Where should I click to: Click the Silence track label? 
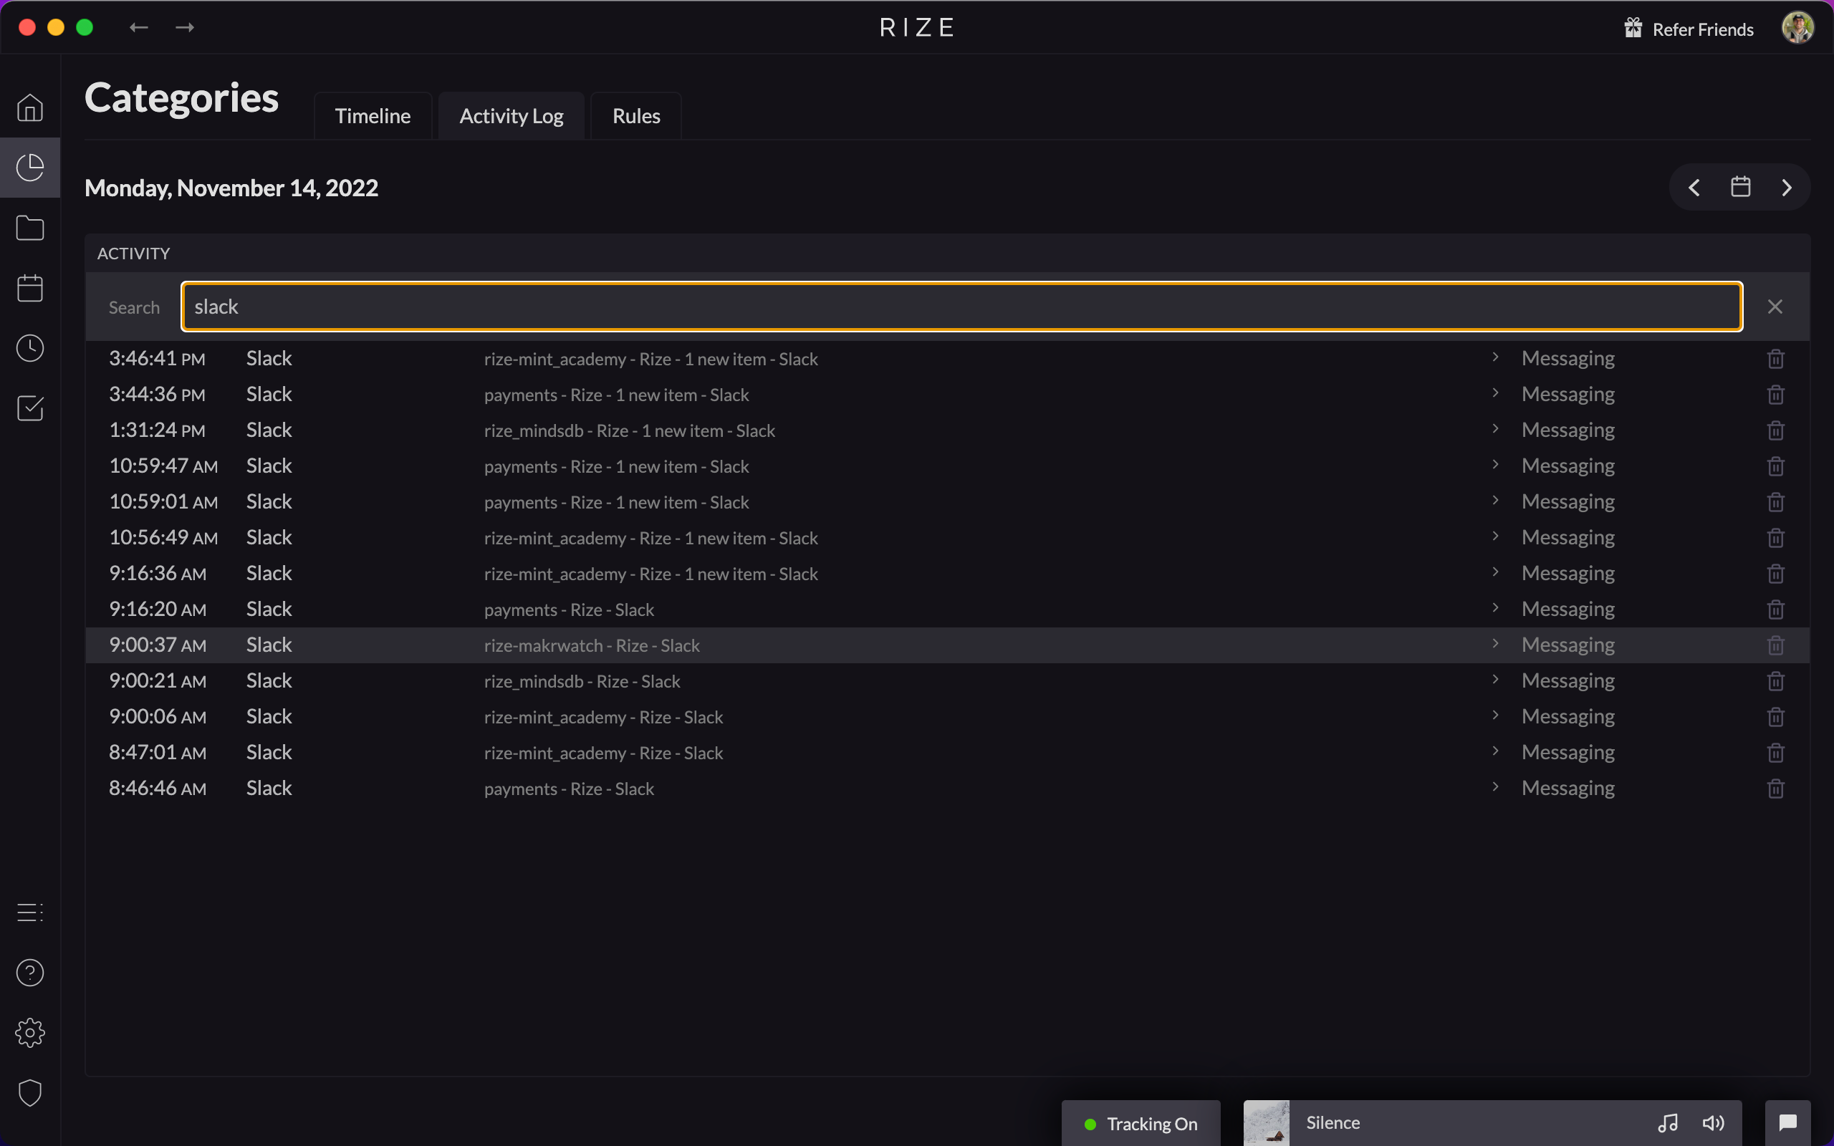pyautogui.click(x=1333, y=1122)
